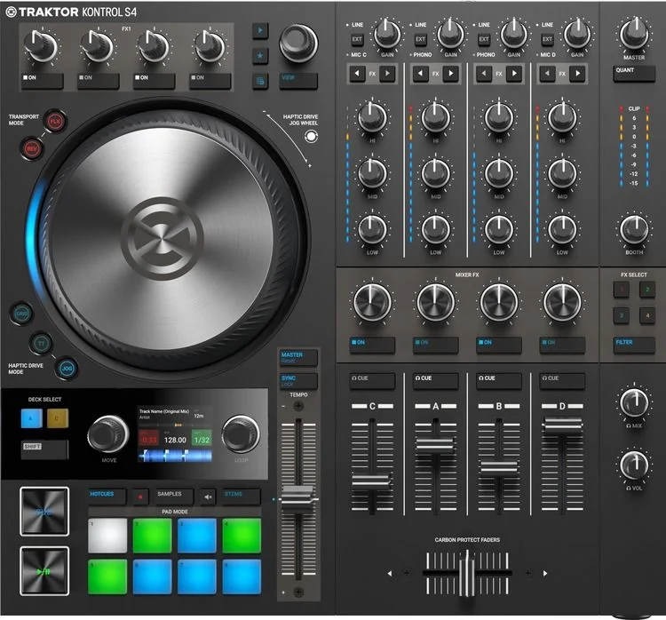Click the star favorites browse button
Viewport: 666px width, 620px height.
260,55
